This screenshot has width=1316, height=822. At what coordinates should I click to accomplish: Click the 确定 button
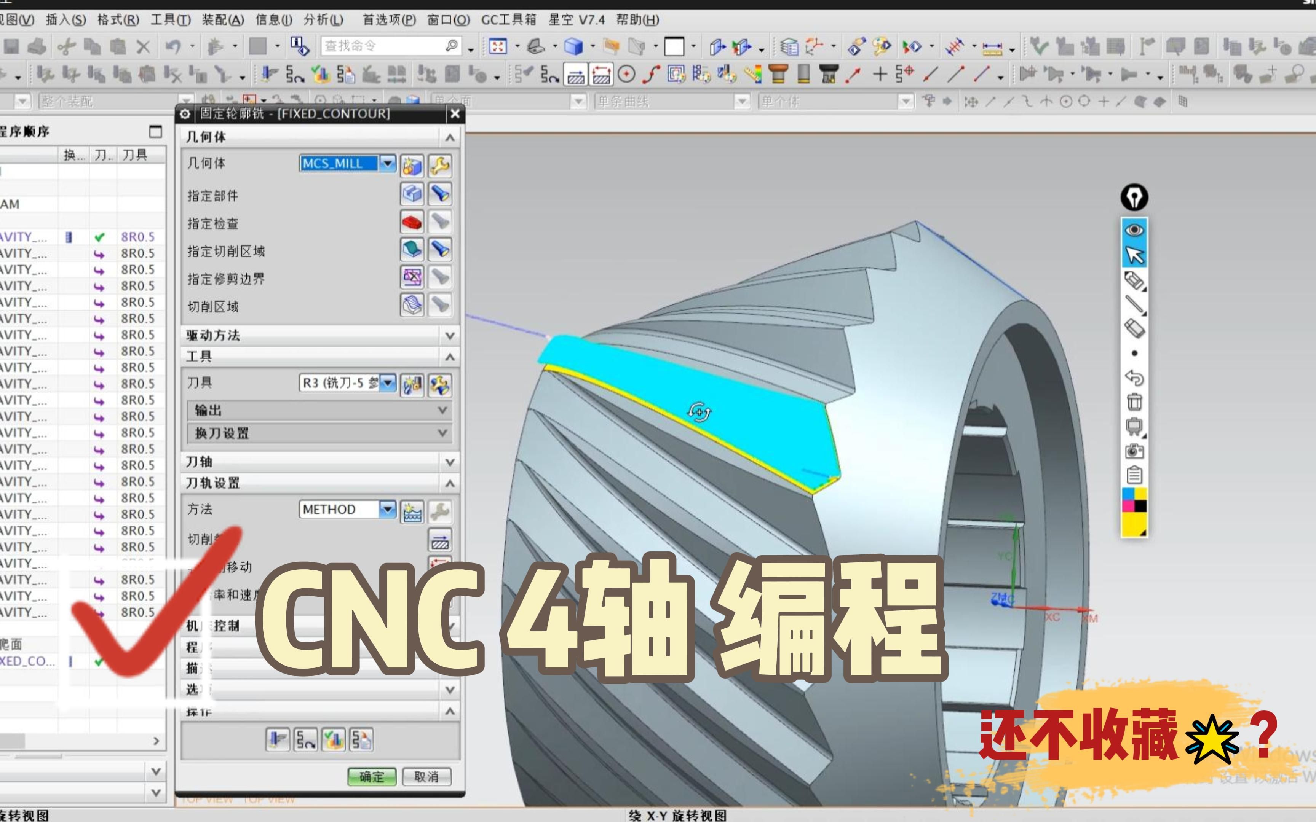click(372, 777)
